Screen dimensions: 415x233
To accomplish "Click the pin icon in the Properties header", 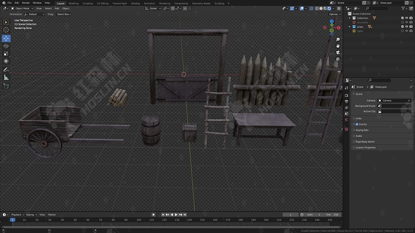I will 411,87.
